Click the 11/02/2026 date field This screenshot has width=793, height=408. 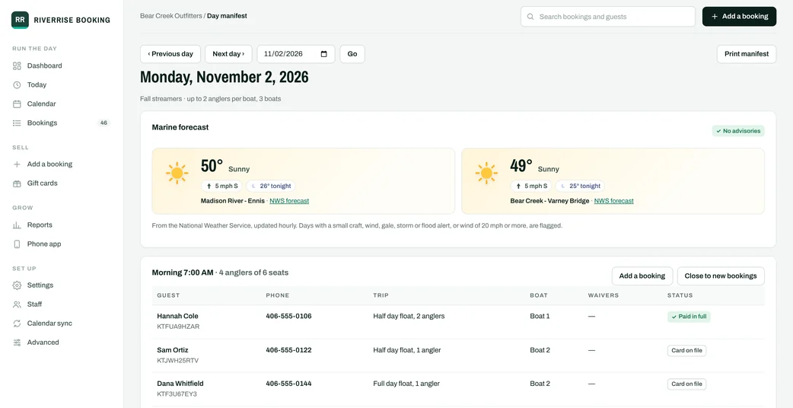[x=296, y=54]
